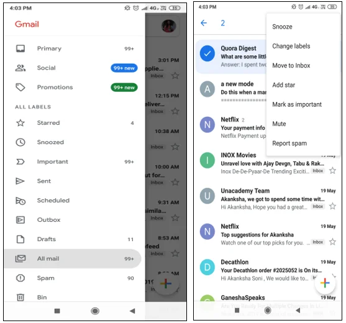The width and height of the screenshot is (346, 323).
Task: Select Mark as important
Action: point(297,104)
